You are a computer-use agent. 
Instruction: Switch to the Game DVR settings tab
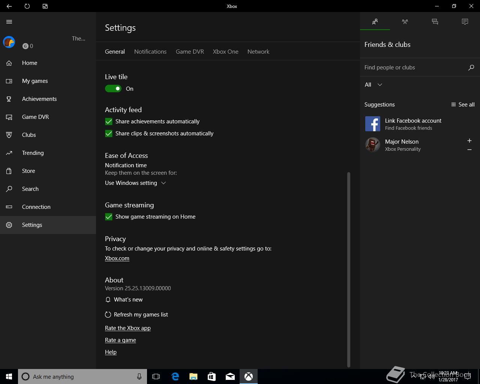pyautogui.click(x=190, y=52)
